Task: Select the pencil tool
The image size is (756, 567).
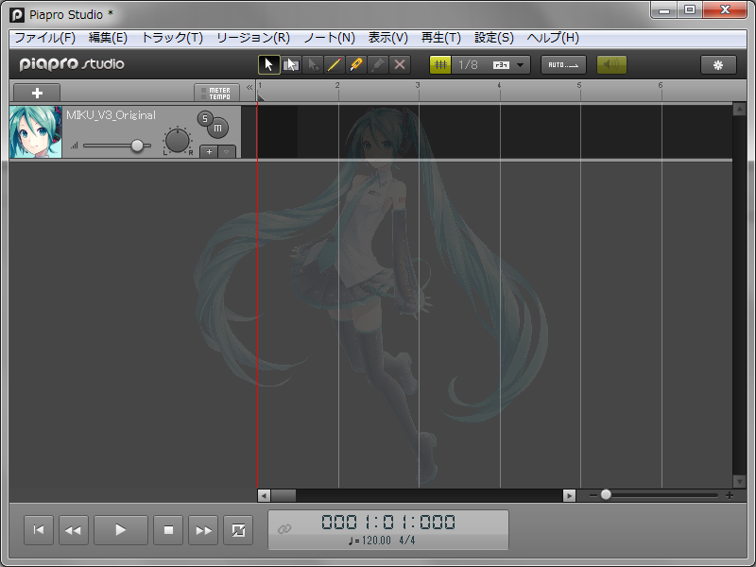Action: (356, 64)
